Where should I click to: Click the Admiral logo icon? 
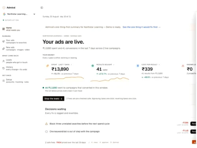pos(4,7)
